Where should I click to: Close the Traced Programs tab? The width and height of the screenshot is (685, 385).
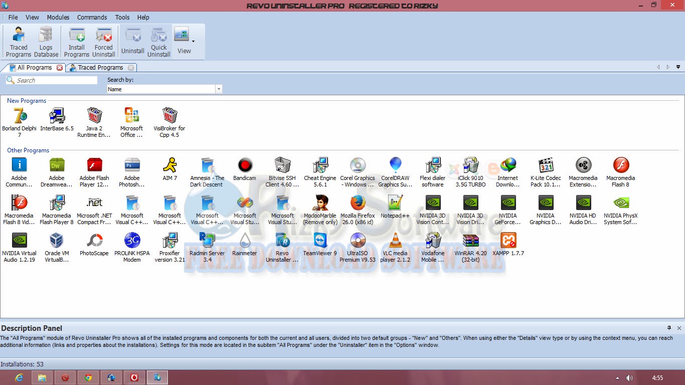pyautogui.click(x=131, y=68)
